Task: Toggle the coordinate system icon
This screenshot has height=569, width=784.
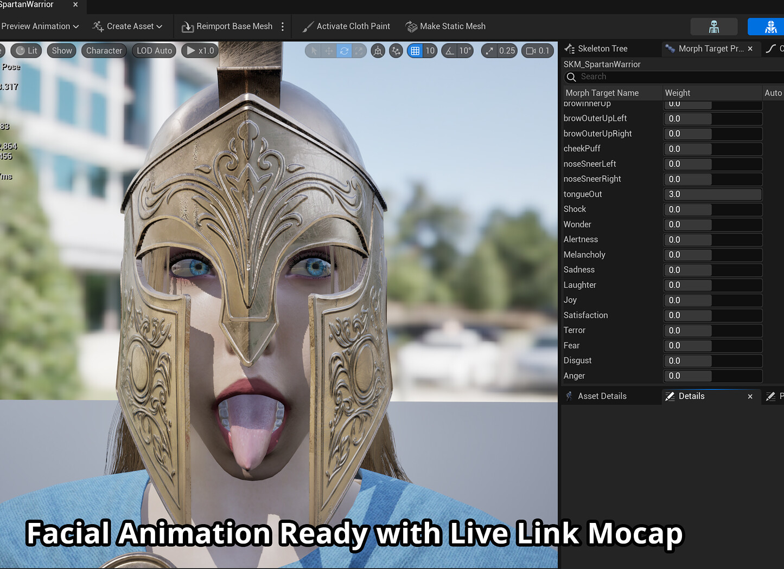Action: [378, 50]
